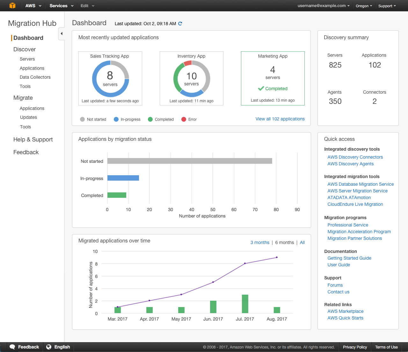Open Applications under Discover
The width and height of the screenshot is (408, 352).
point(32,68)
